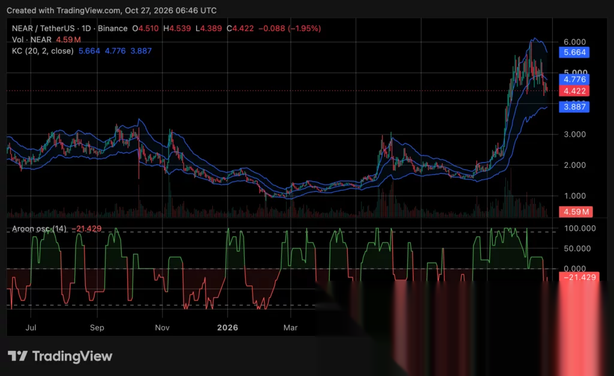
Task: Select the 'Aroon osc (14)' indicator label
Action: click(39, 228)
